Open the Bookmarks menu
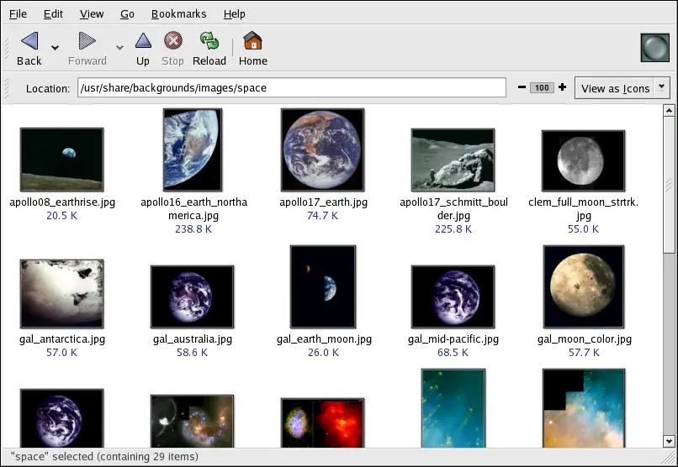This screenshot has width=678, height=467. click(177, 14)
